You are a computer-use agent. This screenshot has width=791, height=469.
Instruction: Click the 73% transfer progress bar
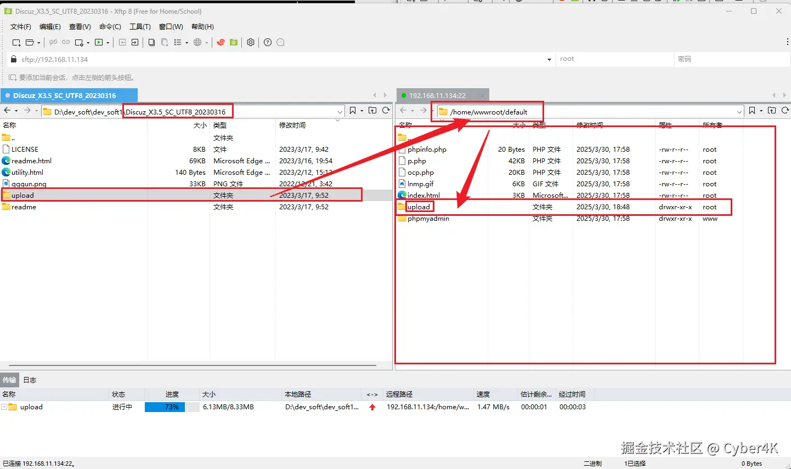coord(172,407)
